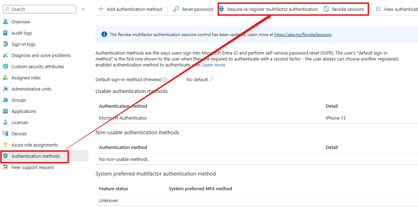Click the info icon beside Default sign-in method

pyautogui.click(x=165, y=80)
